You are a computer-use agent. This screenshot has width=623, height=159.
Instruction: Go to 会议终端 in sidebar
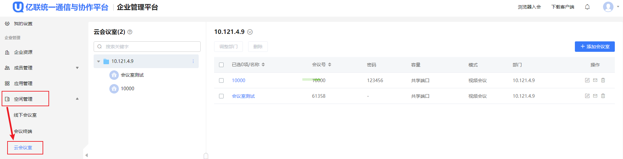tap(23, 131)
